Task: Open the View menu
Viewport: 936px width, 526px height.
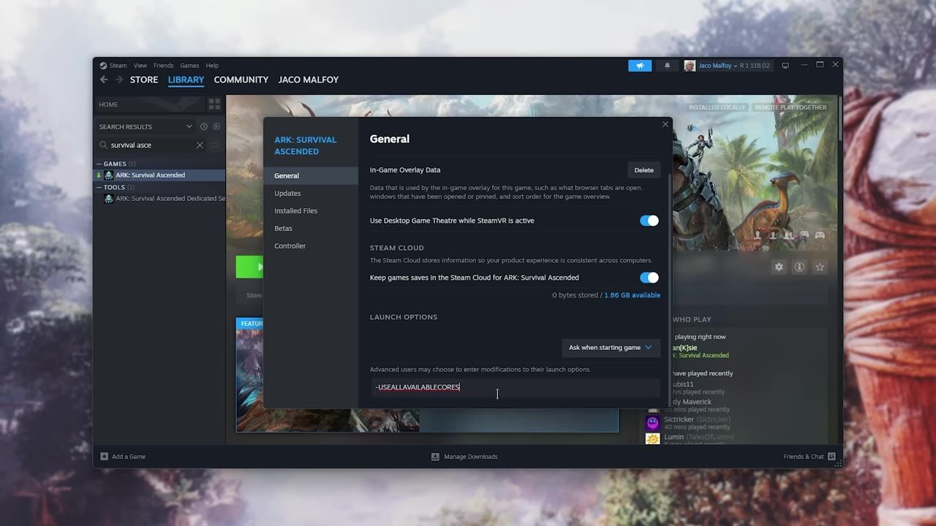Action: [140, 66]
